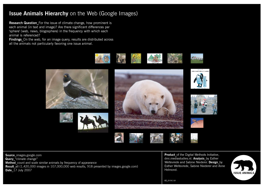
Task: Select the city street demonstration thumbnail
Action: pos(136,138)
